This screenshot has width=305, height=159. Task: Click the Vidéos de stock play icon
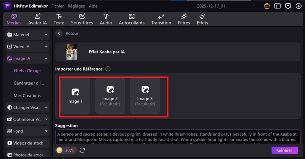(x=10, y=143)
